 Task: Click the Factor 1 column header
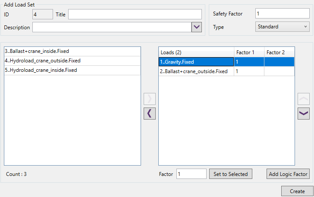(249, 52)
